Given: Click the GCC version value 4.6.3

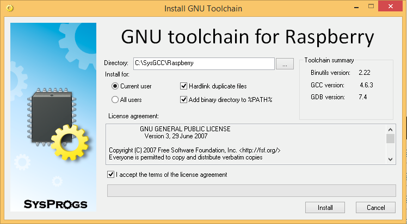Looking at the screenshot, I should click(366, 85).
